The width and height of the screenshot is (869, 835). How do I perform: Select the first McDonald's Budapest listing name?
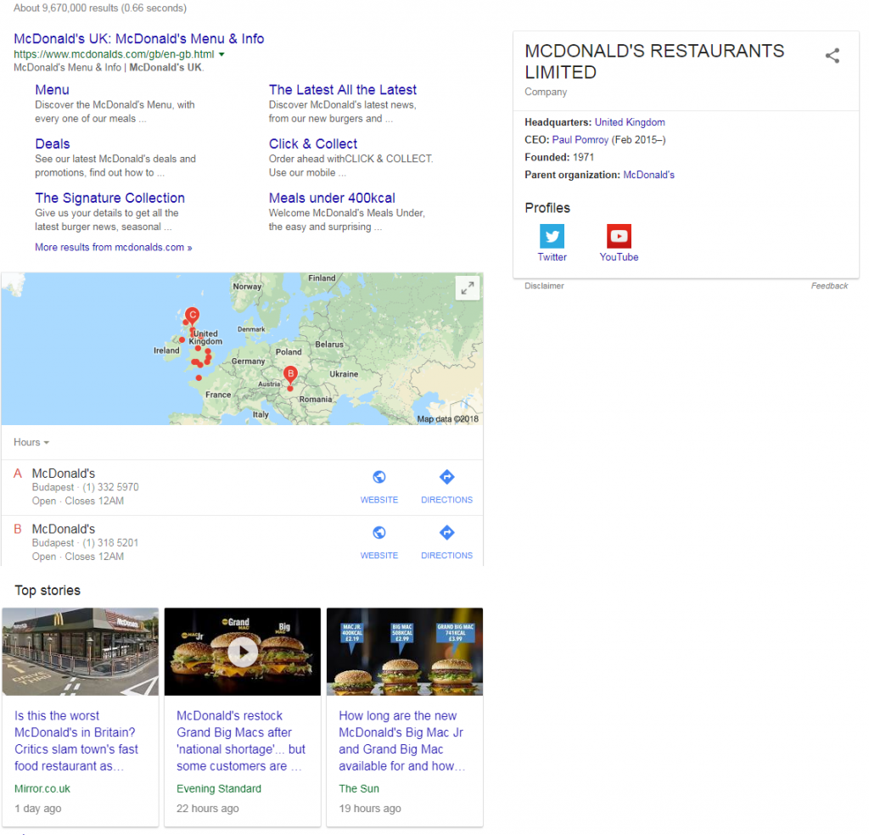[64, 474]
